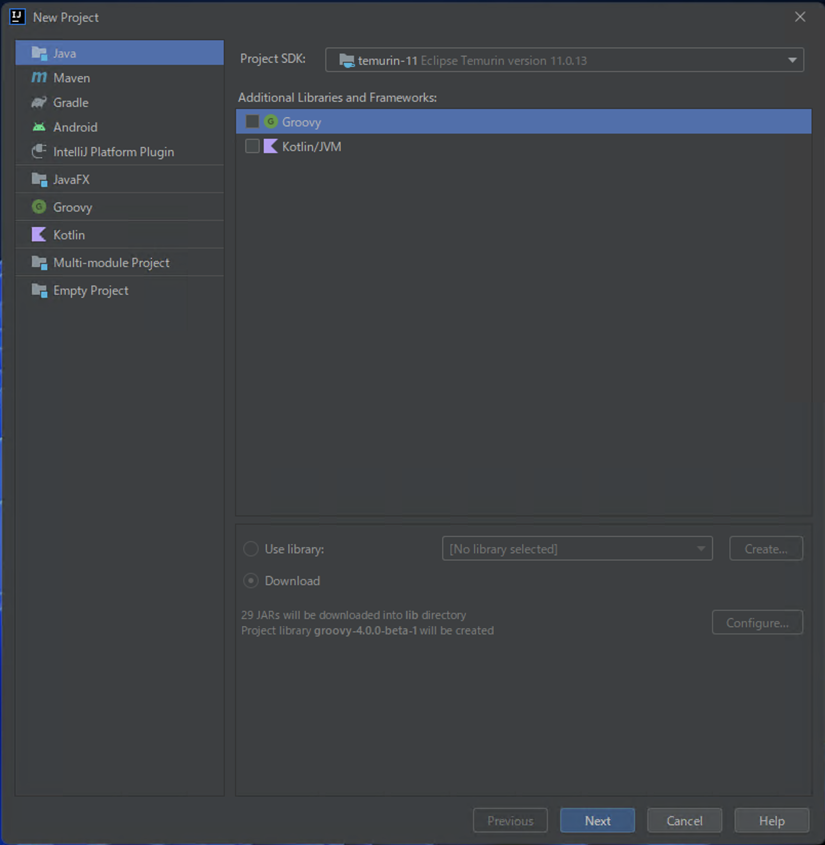Screen dimensions: 825x845
Task: Select Kotlin in the project type list
Action: click(x=120, y=235)
